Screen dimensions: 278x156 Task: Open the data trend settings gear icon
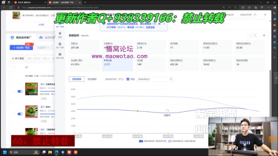(x=264, y=35)
